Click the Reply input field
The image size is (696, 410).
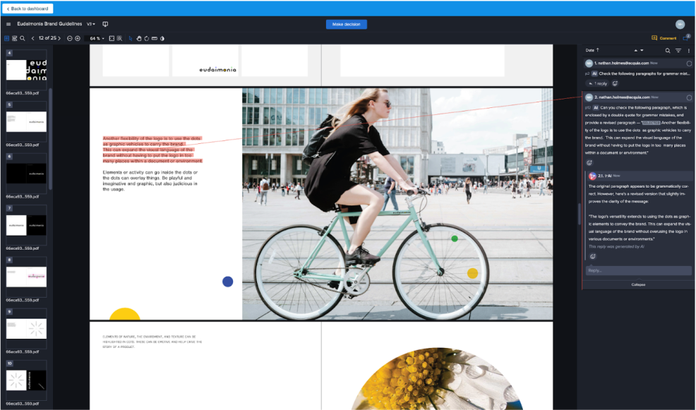(638, 270)
